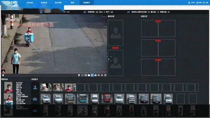This screenshot has height=118, width=210.
Task: Click the circular clock icon in video toolbar
Action: 82,75
